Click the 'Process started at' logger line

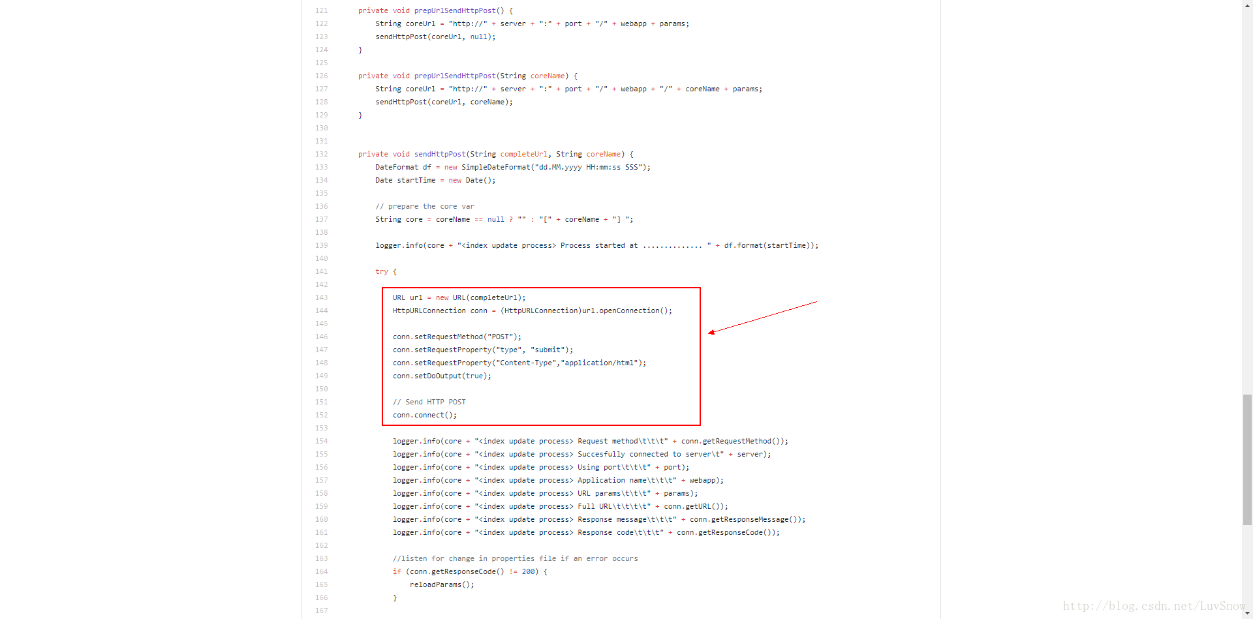[596, 245]
